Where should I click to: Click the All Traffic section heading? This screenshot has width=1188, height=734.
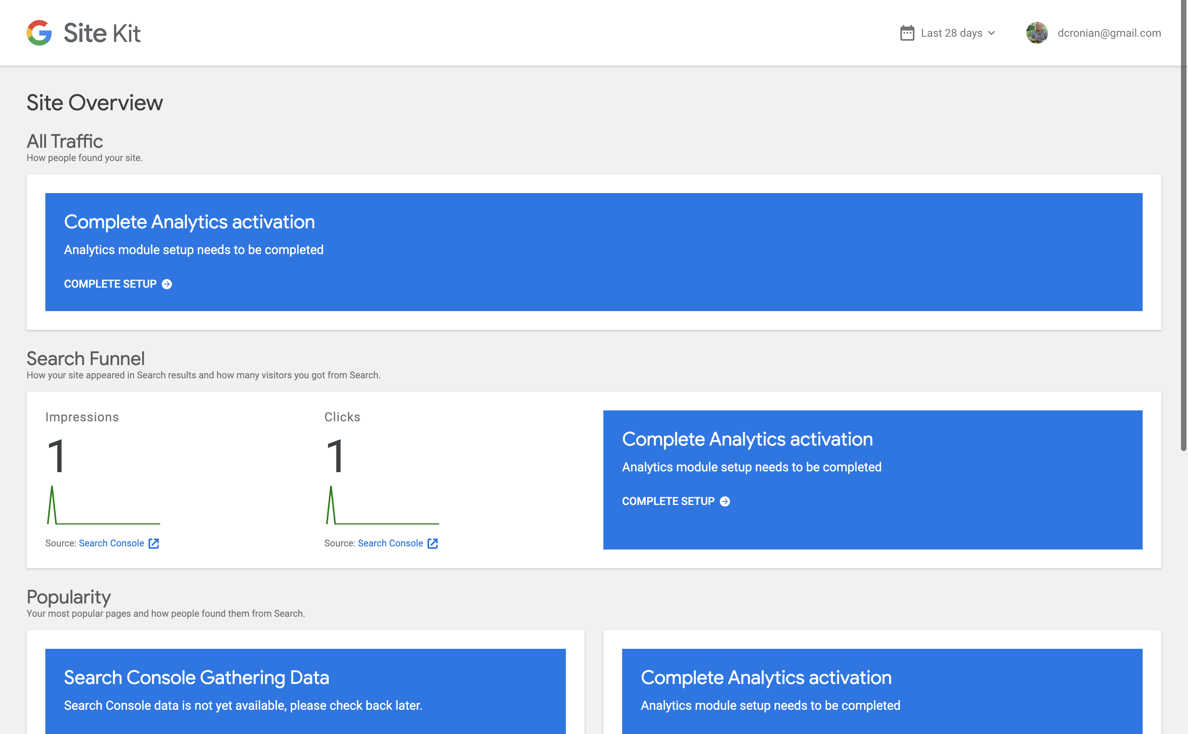[x=64, y=141]
